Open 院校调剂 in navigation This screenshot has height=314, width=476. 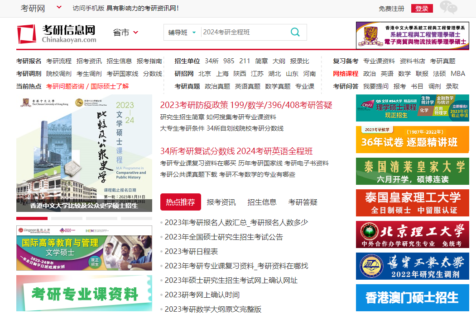(59, 74)
